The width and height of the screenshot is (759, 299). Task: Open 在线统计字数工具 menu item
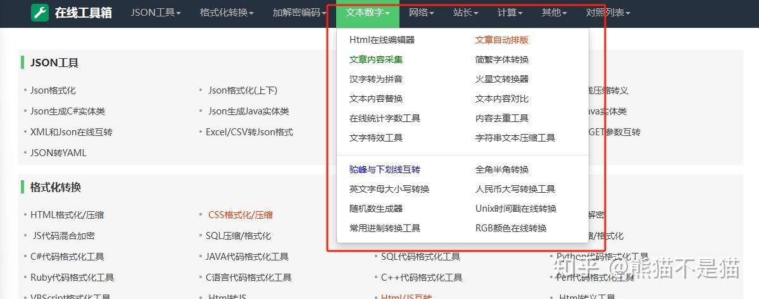coord(385,118)
